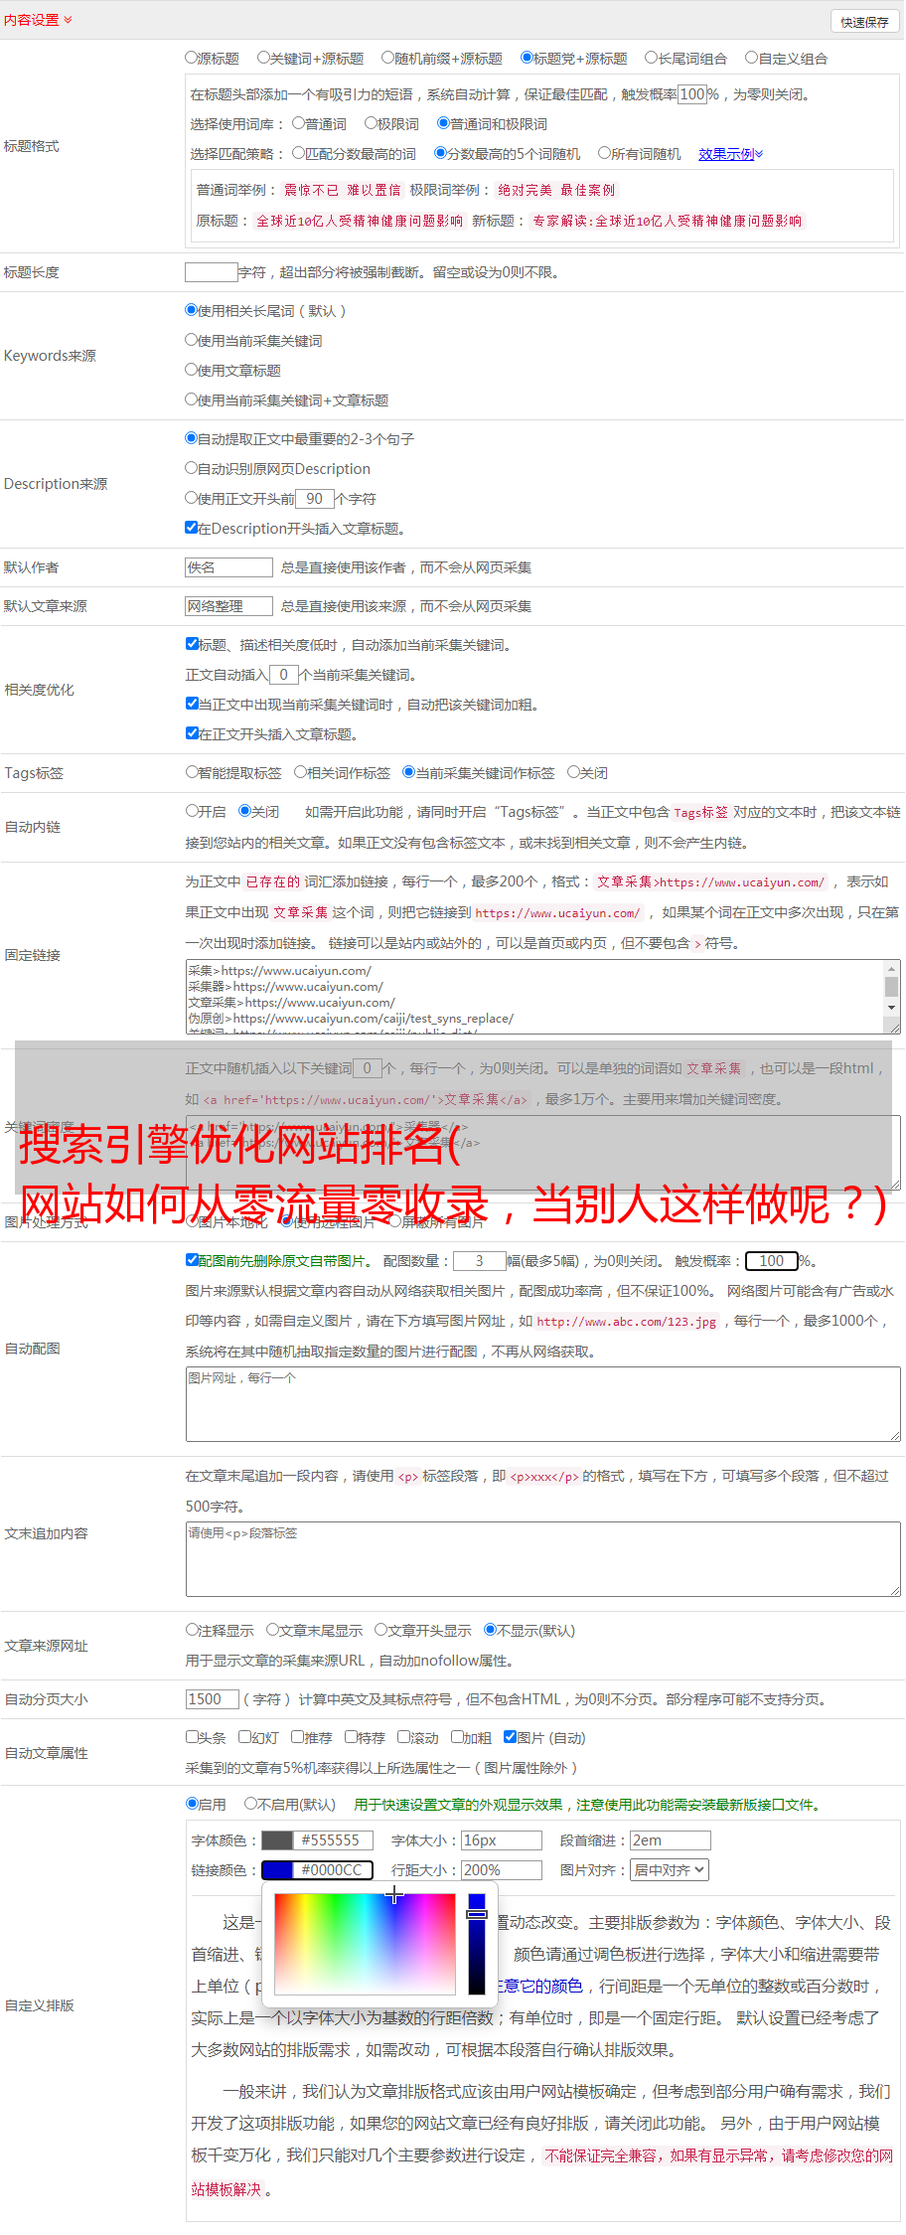This screenshot has width=906, height=2235.
Task: Click the 自动分页大小 1500 field
Action: (x=212, y=1699)
